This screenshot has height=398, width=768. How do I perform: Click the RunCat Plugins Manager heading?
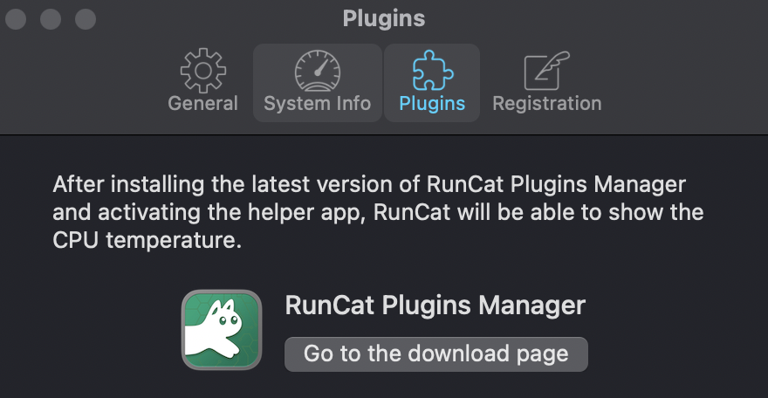[x=435, y=305]
